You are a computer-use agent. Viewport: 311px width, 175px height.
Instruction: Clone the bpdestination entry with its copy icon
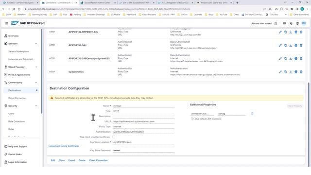285,72
